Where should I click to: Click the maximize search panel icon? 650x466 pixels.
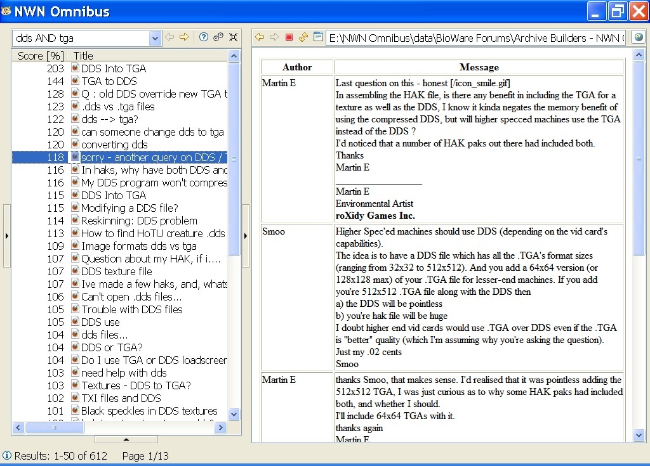(233, 37)
